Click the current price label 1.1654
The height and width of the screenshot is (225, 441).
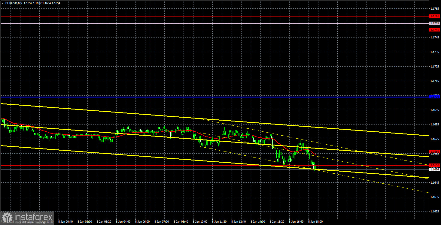coord(435,169)
